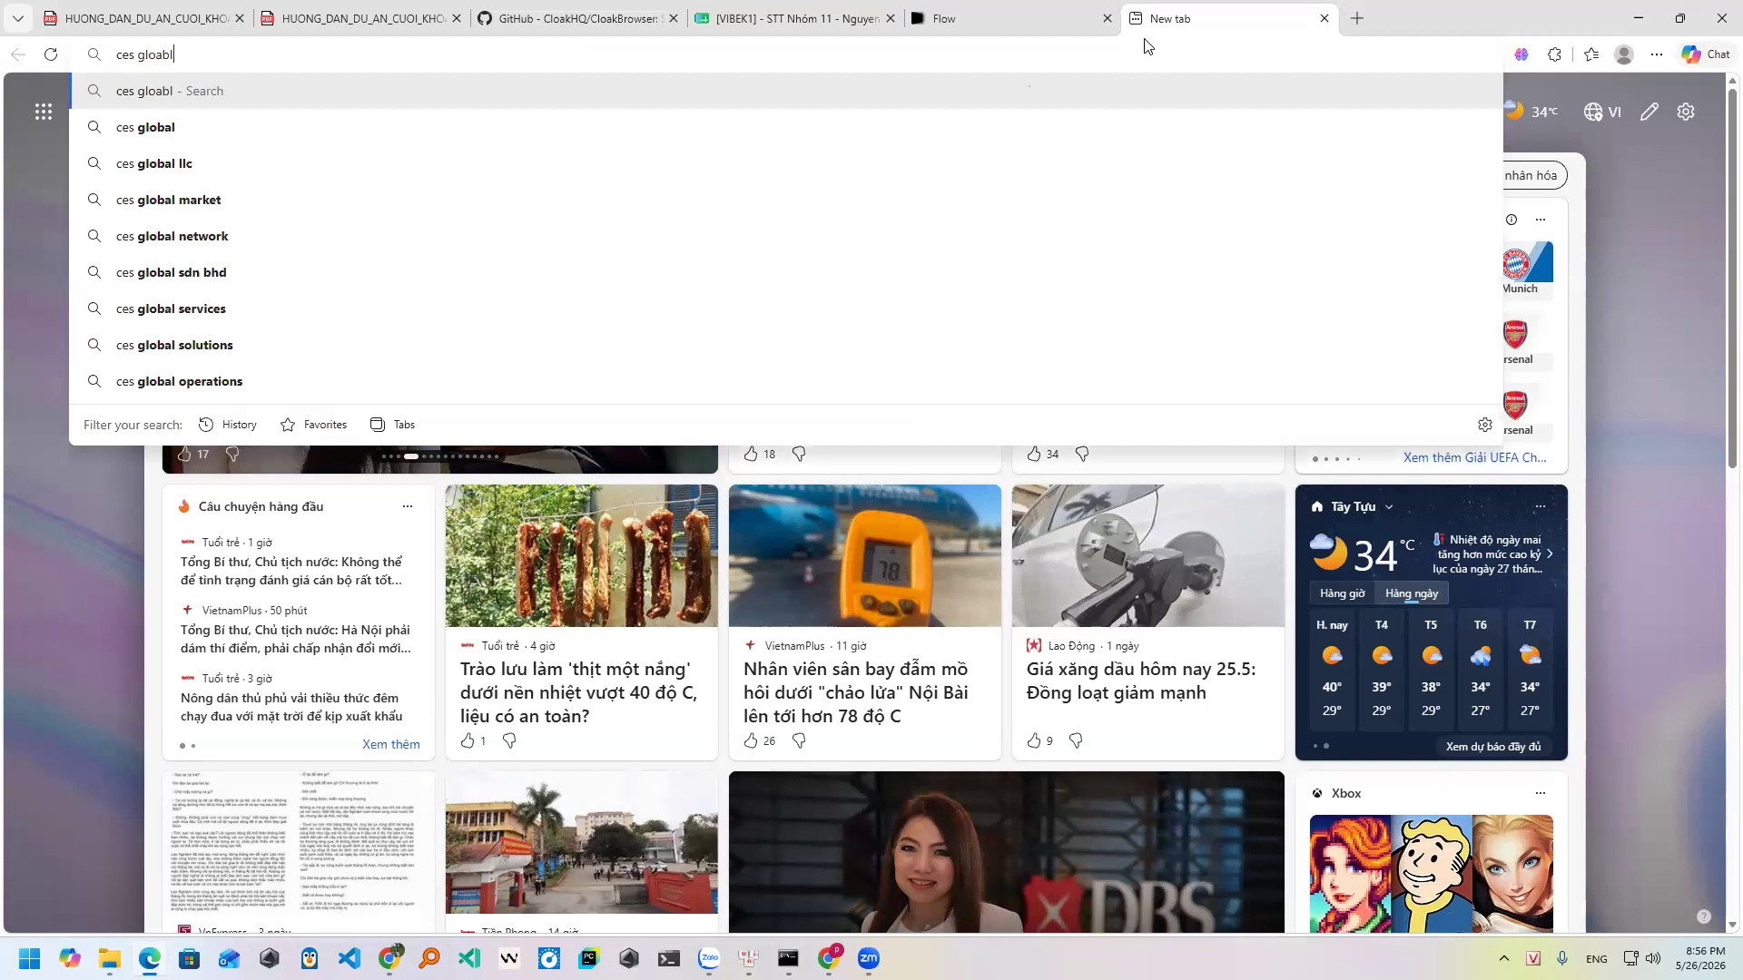Open search suggestion settings gear
Screen dimensions: 1743x980
1485,425
